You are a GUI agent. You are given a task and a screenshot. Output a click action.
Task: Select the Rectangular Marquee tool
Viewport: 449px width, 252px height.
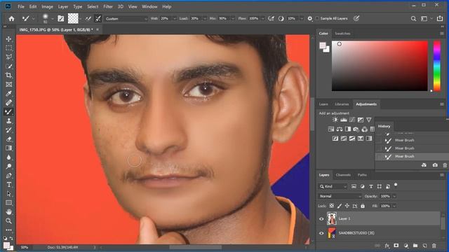pos(9,48)
